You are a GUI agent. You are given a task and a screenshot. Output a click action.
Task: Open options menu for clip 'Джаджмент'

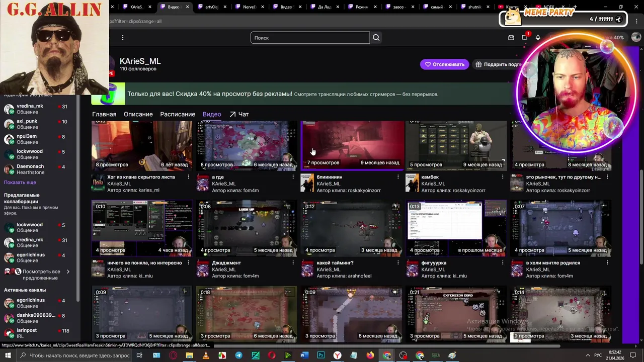coord(293,262)
